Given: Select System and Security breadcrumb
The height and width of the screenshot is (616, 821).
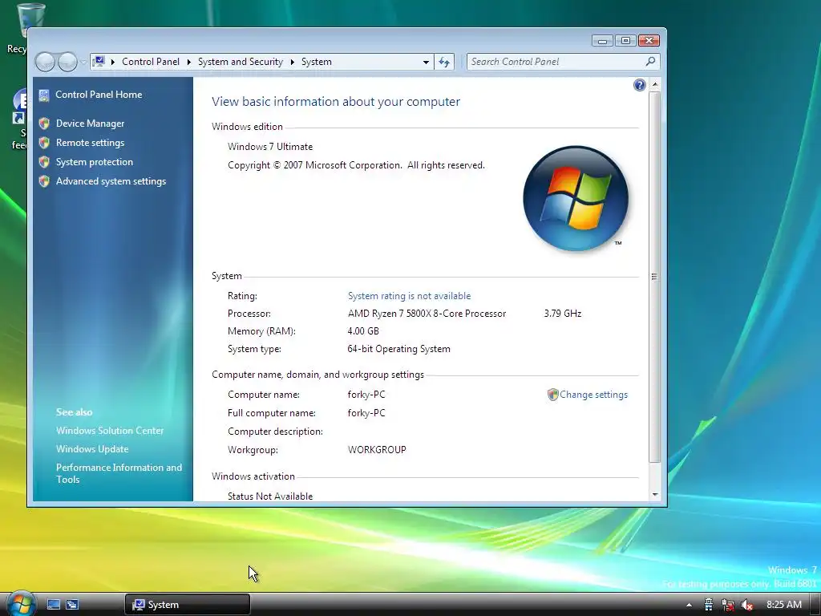Looking at the screenshot, I should click(x=241, y=62).
